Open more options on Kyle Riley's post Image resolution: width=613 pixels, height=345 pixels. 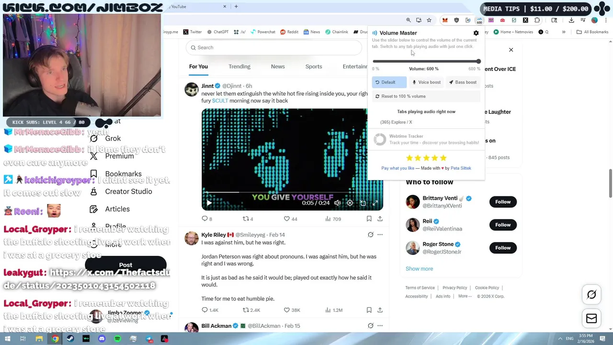[x=380, y=235]
